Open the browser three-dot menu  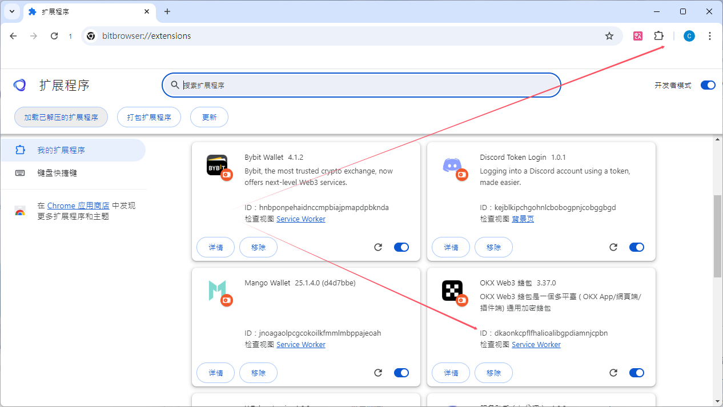pyautogui.click(x=710, y=36)
